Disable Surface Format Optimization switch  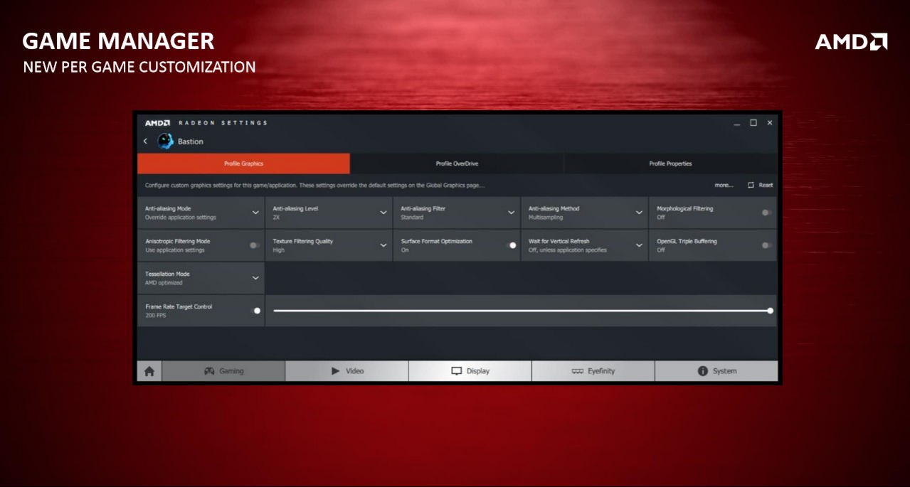click(511, 245)
